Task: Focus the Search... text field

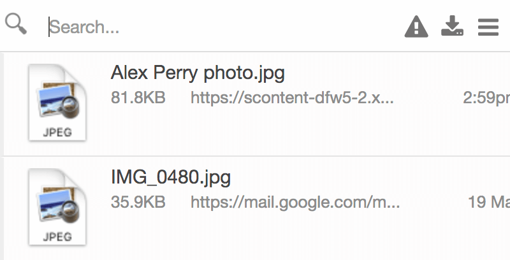Action: [x=221, y=27]
